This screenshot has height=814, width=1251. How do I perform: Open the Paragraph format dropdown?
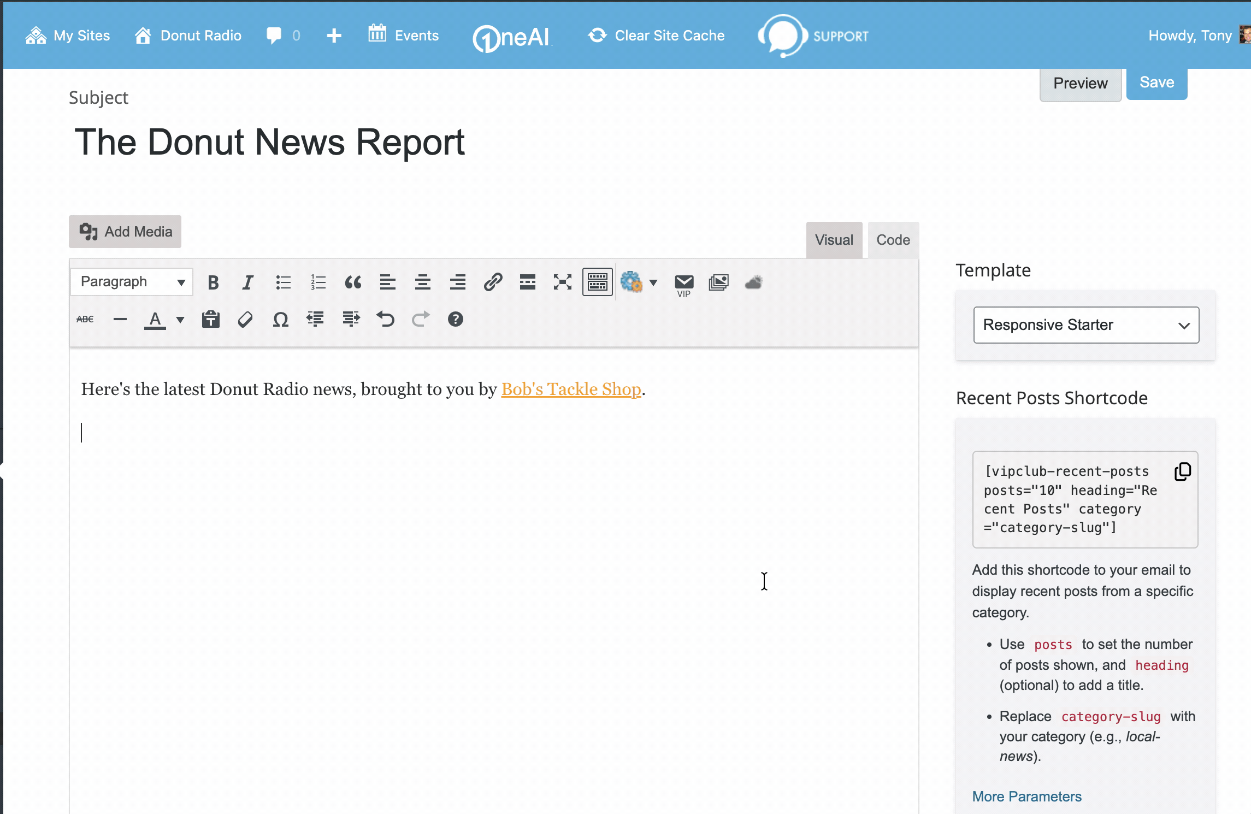click(132, 282)
